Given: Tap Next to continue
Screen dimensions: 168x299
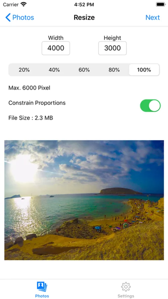Looking at the screenshot, I should tap(152, 17).
